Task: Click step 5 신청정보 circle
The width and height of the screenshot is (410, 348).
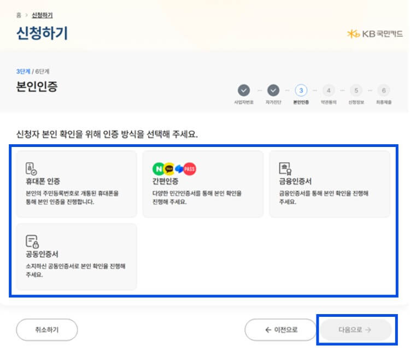Action: pyautogui.click(x=356, y=90)
